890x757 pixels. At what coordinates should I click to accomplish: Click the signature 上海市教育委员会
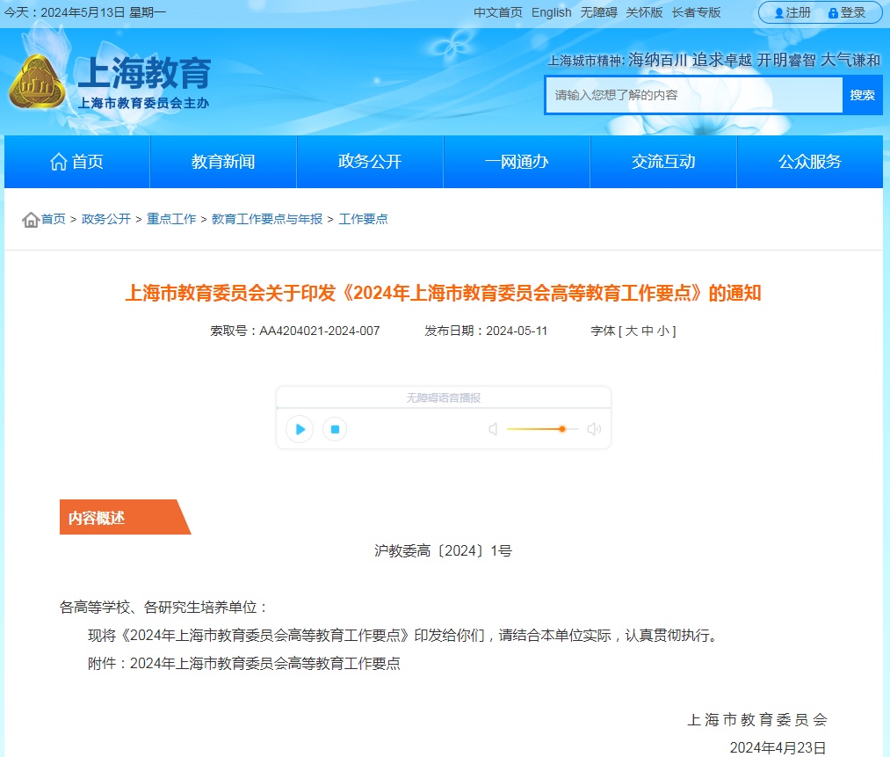(757, 720)
